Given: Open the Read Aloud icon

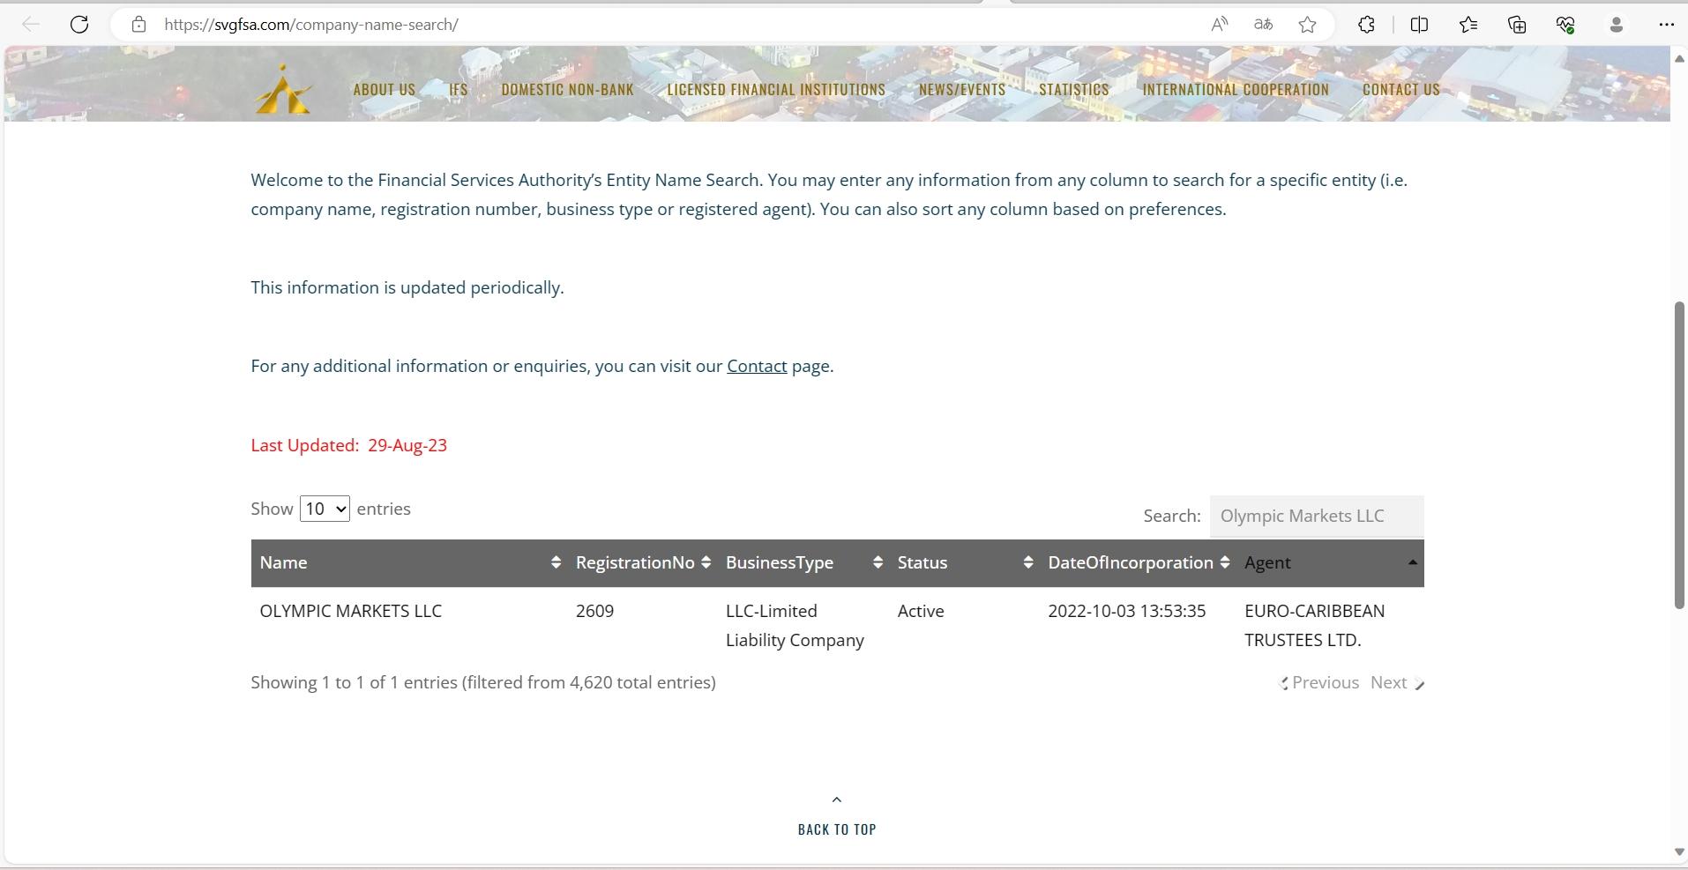Looking at the screenshot, I should point(1220,25).
